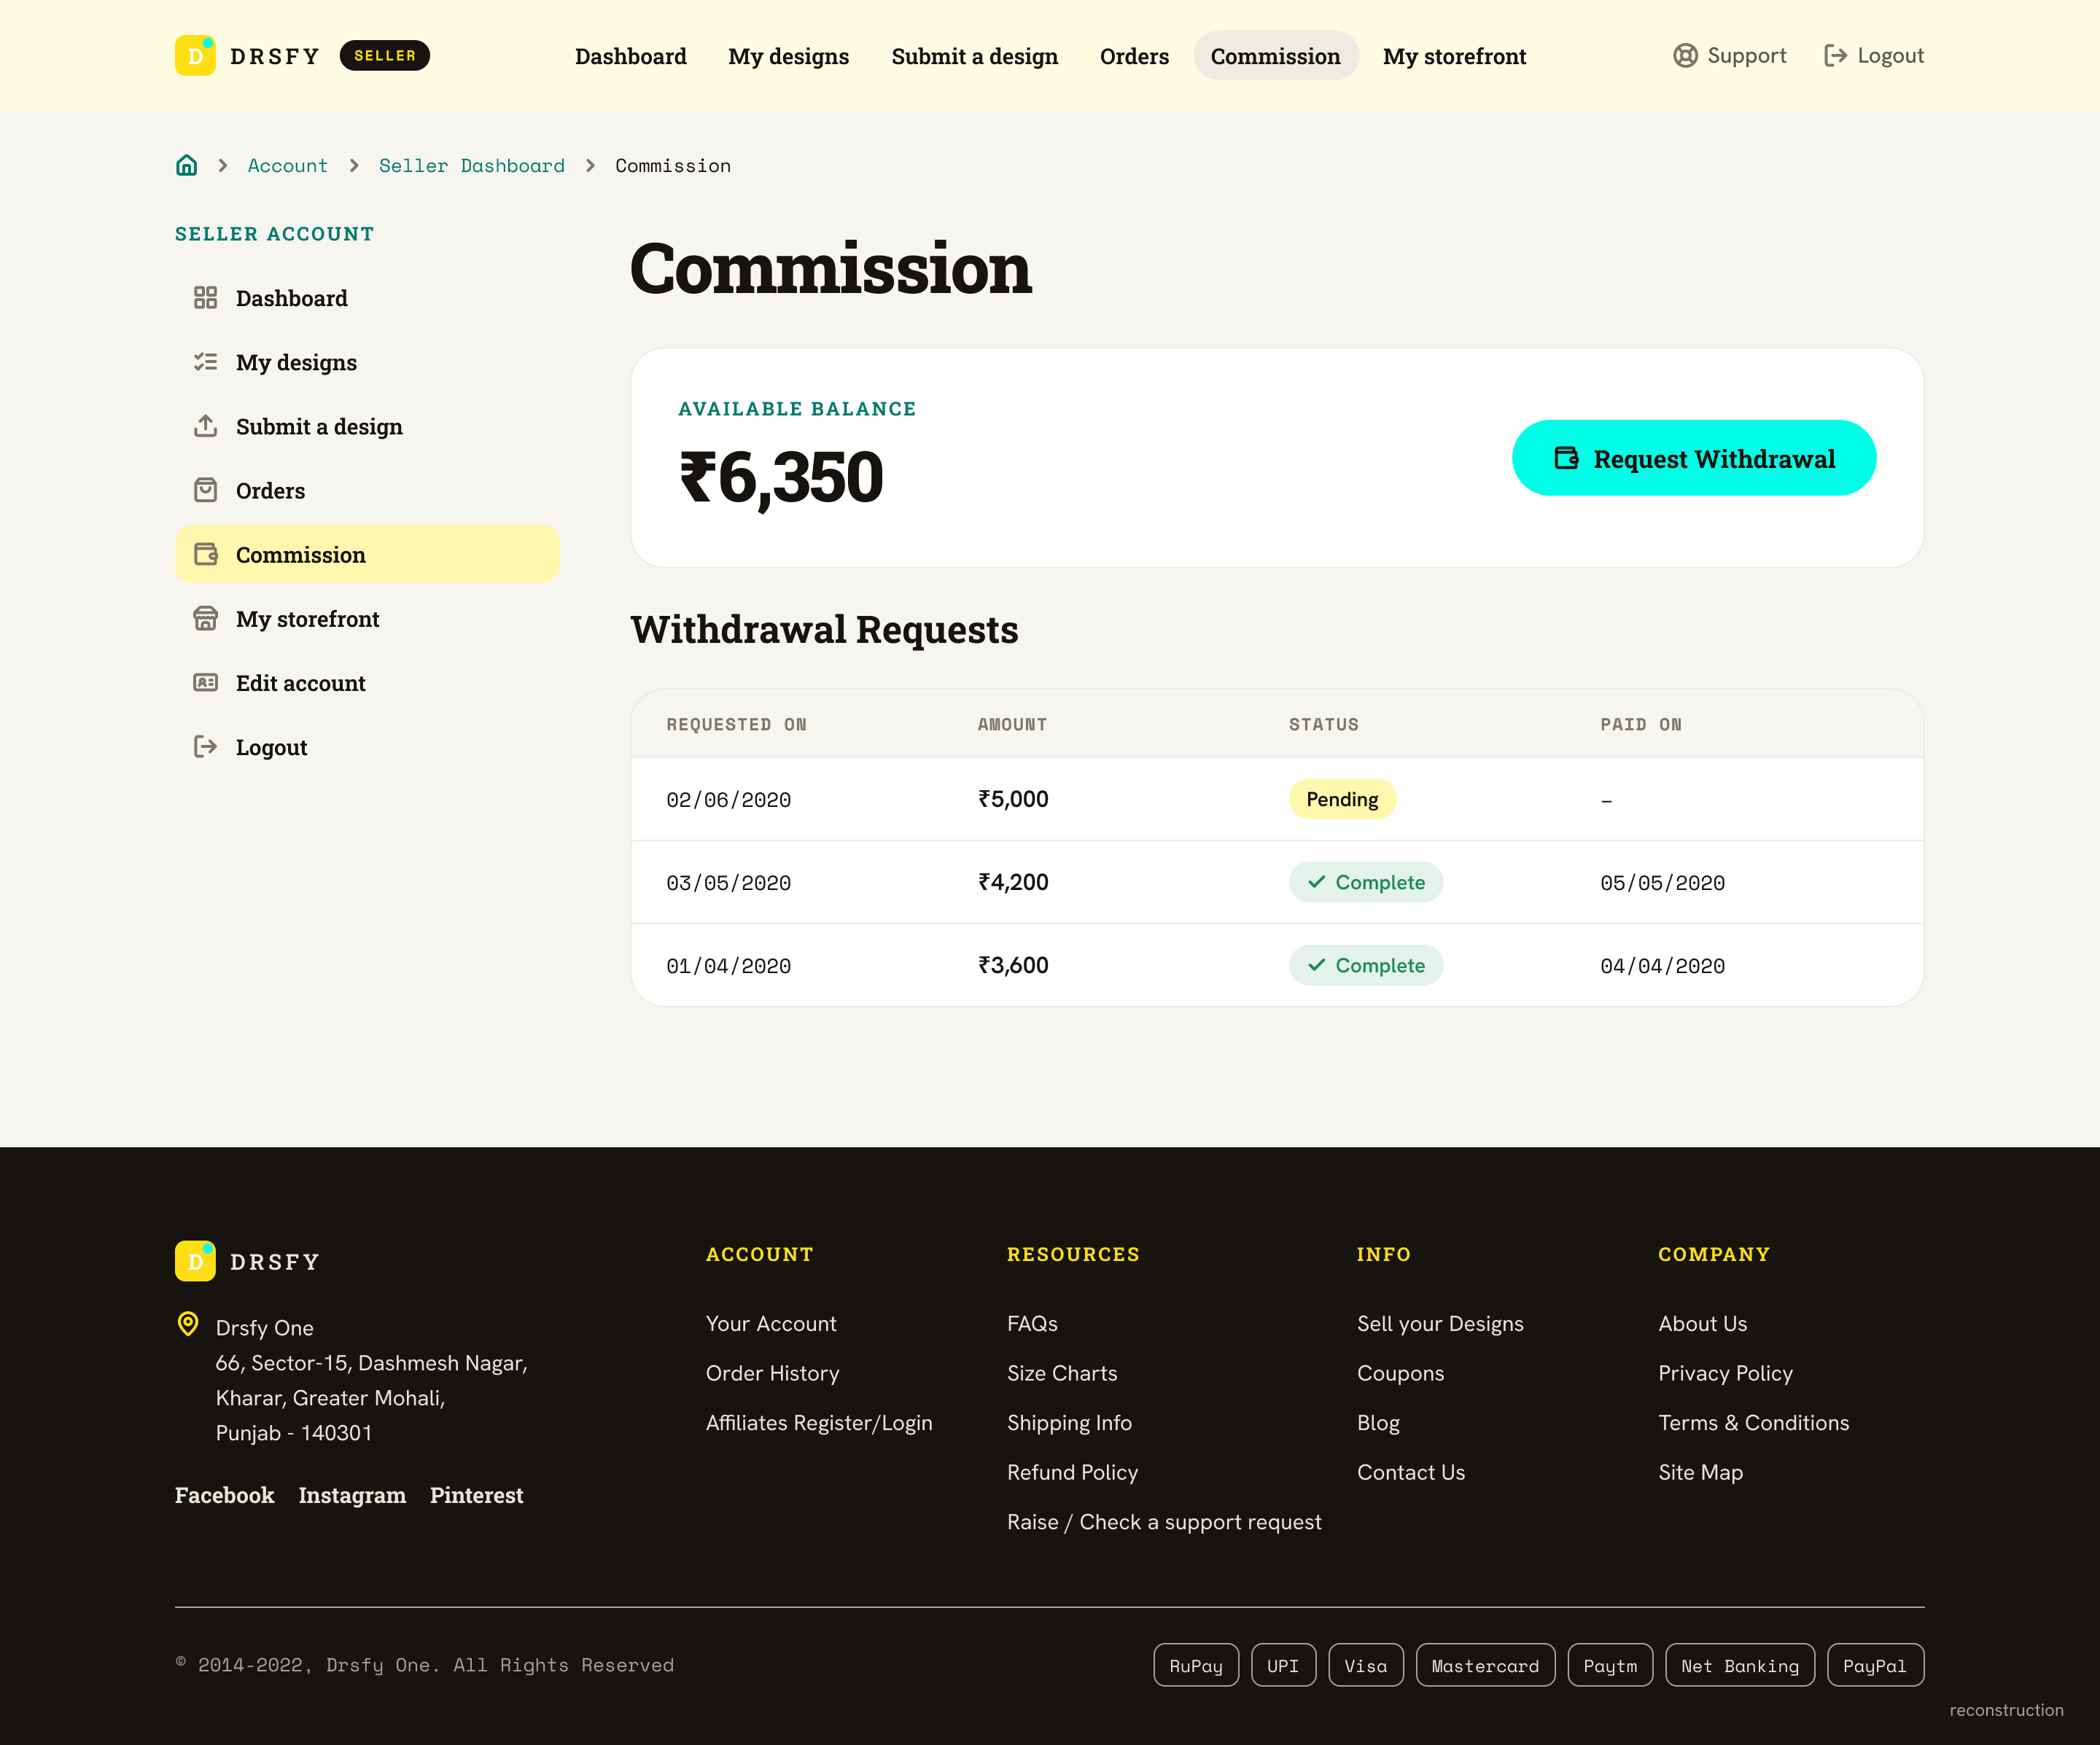Screen dimensions: 2100x1745
Task: Click the Request Withdrawal button
Action: tap(1694, 458)
